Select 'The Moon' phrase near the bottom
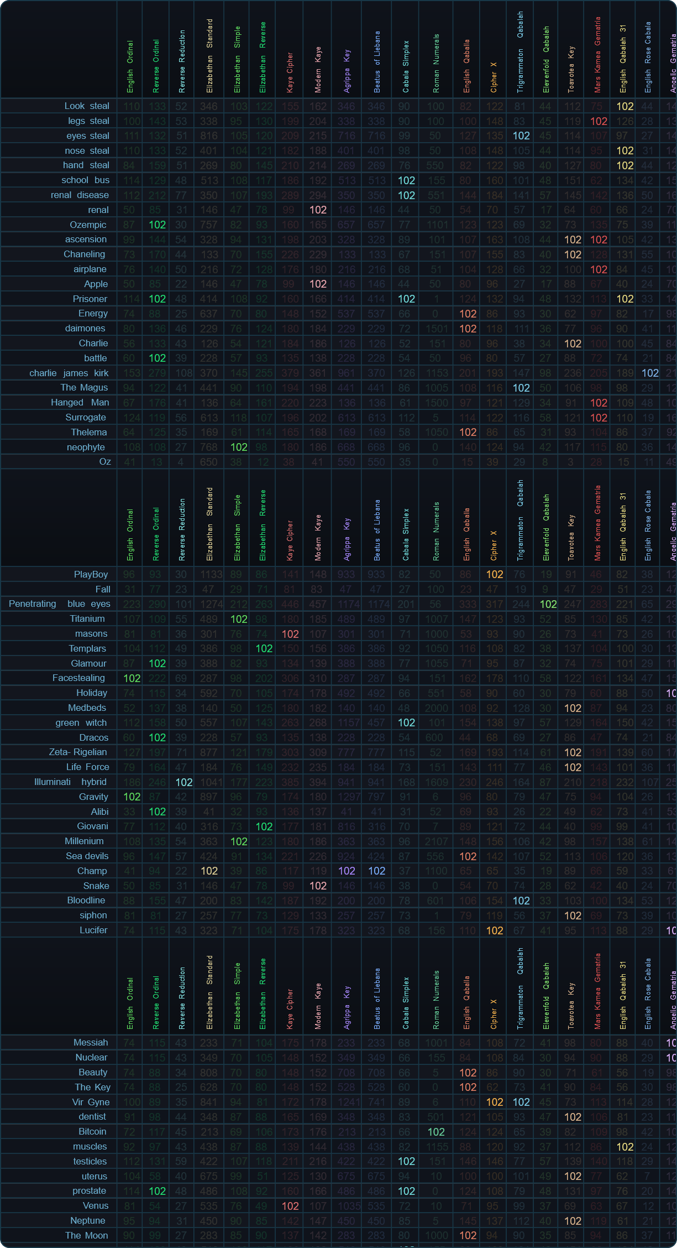The width and height of the screenshot is (677, 1248). pos(87,1235)
